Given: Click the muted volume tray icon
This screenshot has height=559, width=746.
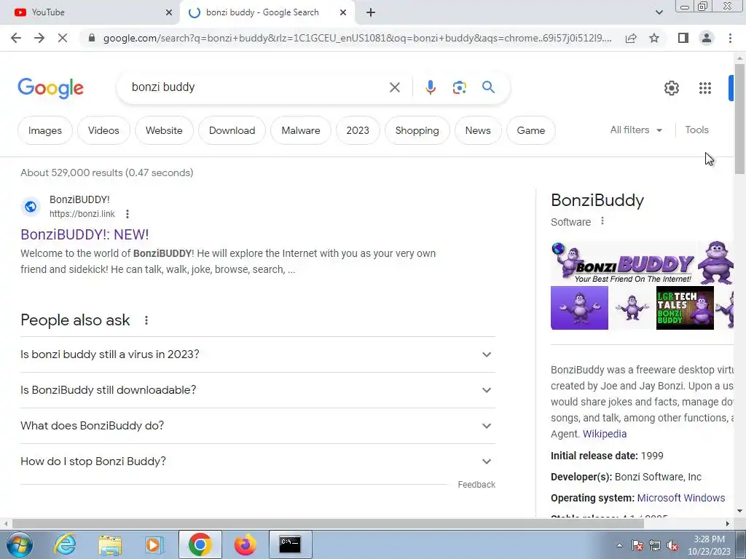Looking at the screenshot, I should [672, 546].
